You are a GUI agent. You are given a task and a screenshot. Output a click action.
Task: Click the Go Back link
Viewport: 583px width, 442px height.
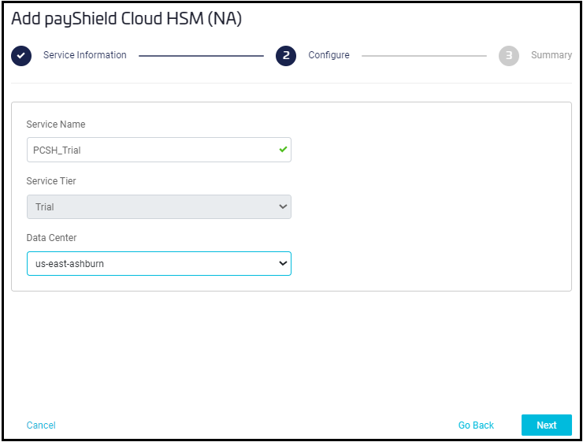pos(476,425)
